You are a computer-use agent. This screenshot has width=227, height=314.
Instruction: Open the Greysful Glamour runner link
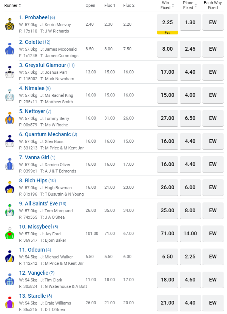coord(43,65)
